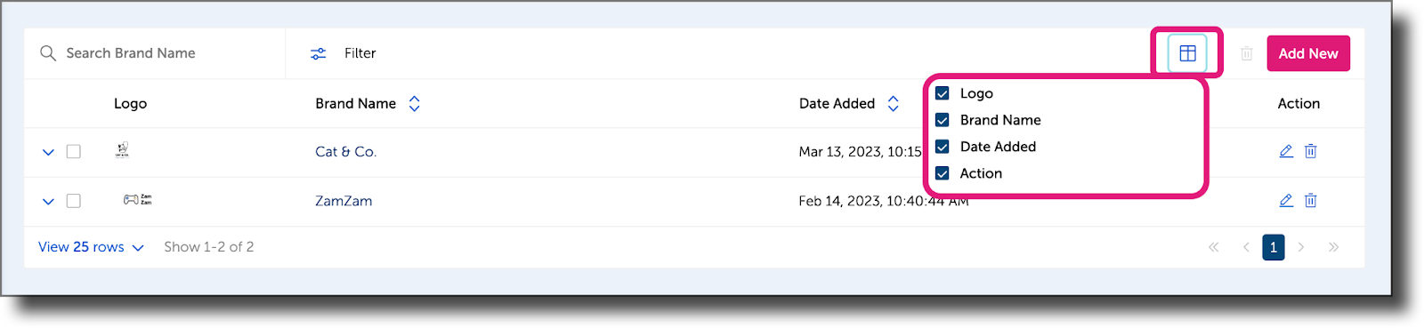Open the ZamZam brand link

[344, 201]
